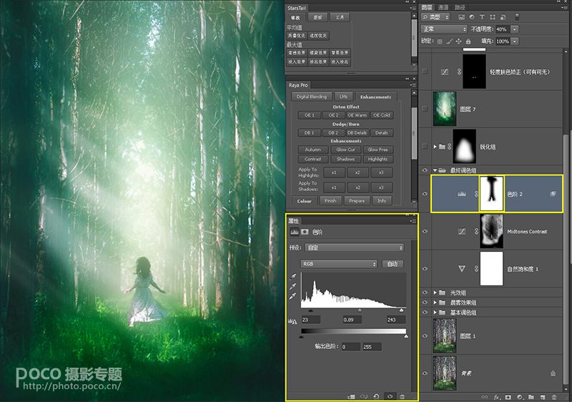This screenshot has width=572, height=402.
Task: Hide the 背景 layer
Action: [x=425, y=373]
